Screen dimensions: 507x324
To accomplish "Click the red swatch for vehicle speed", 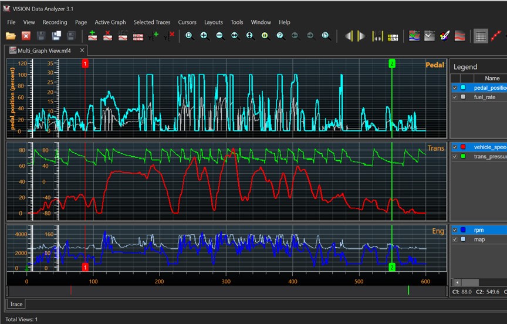I will tap(464, 147).
